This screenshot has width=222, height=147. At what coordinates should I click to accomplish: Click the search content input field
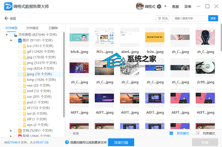pos(190,18)
